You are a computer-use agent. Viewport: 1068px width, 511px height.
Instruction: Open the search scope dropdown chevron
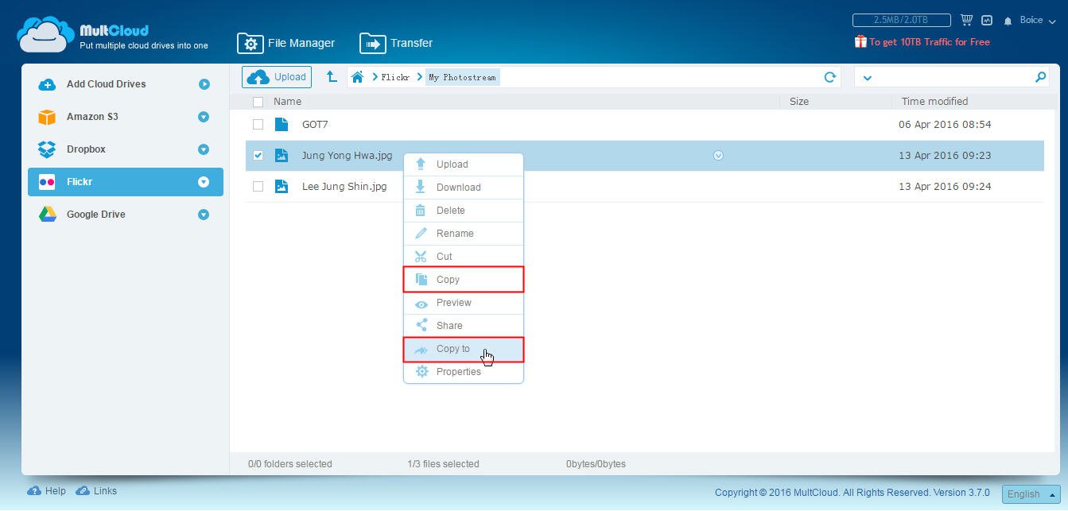click(x=867, y=78)
